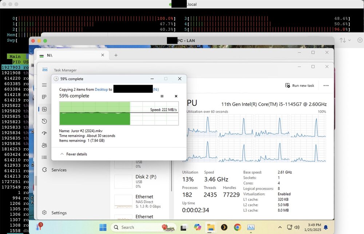The width and height of the screenshot is (364, 234).
Task: Minimize the file copy dialog
Action: point(152,79)
